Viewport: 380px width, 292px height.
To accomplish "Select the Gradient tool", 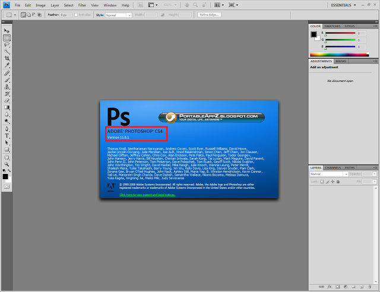I will (7, 107).
